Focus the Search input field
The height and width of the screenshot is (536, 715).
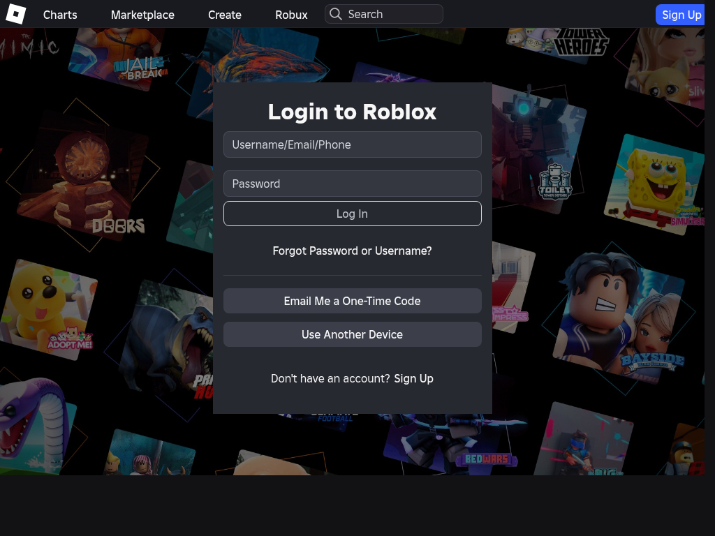click(391, 14)
